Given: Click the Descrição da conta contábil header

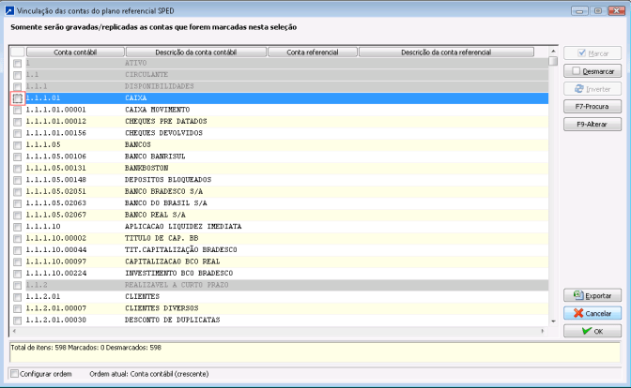Looking at the screenshot, I should [196, 52].
